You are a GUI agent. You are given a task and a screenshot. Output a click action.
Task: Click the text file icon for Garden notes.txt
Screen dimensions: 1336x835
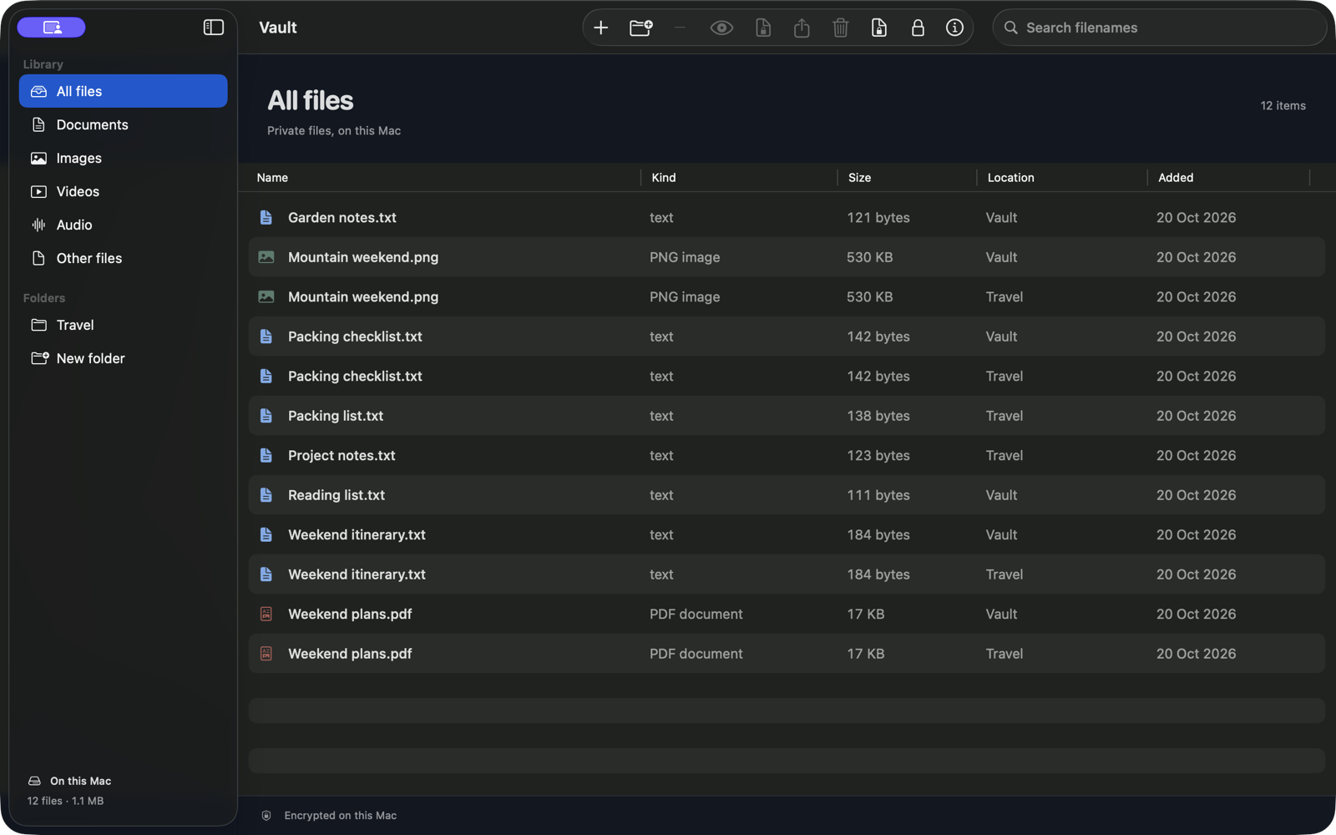(x=266, y=217)
